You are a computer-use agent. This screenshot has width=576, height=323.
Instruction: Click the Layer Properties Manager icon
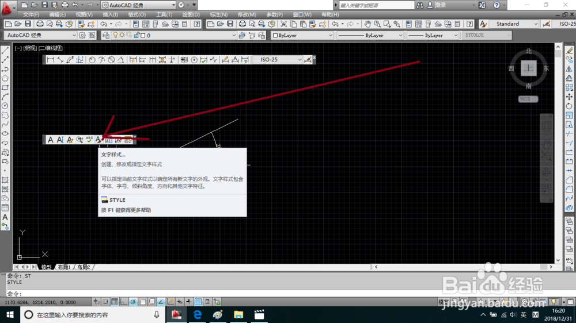coord(106,35)
